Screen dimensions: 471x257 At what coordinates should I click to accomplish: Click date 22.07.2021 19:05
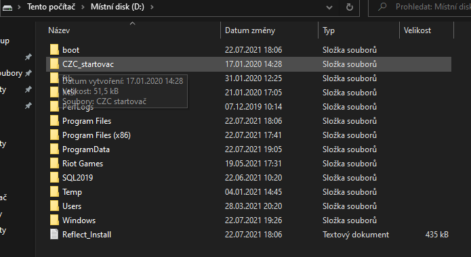[x=253, y=149]
